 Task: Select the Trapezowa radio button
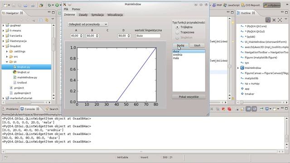tap(177, 32)
